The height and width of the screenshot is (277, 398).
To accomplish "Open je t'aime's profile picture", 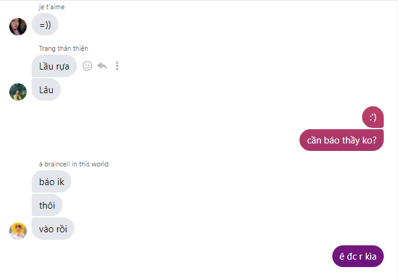I will pos(18,27).
